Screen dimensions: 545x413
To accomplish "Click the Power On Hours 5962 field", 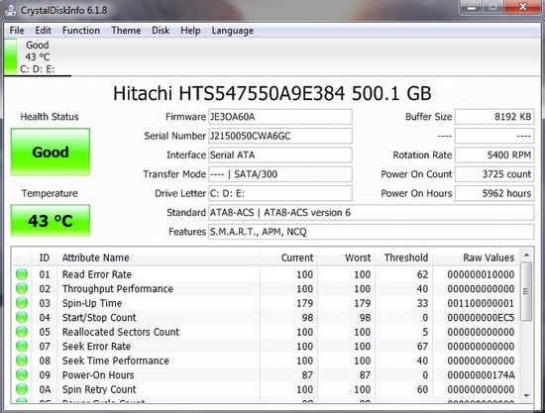I will (x=494, y=193).
